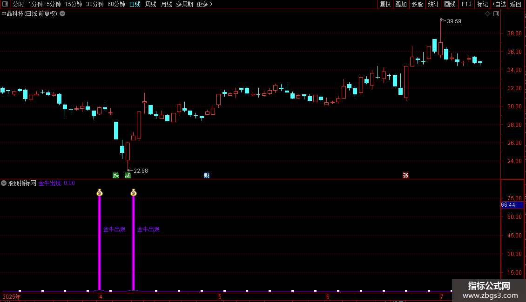Viewport: 526px width, 302px height.
Task: Switch to 分时 intraday view
Action: click(19, 4)
